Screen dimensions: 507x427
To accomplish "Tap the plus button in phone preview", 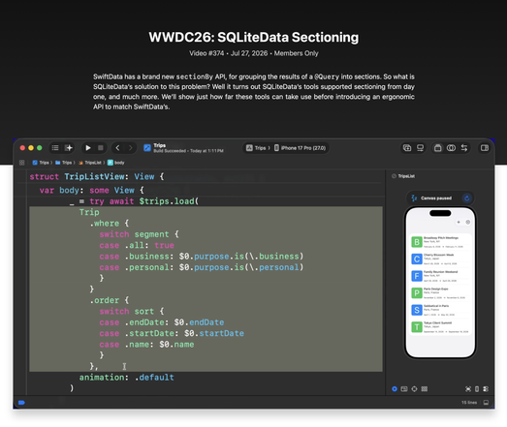I will tap(459, 223).
